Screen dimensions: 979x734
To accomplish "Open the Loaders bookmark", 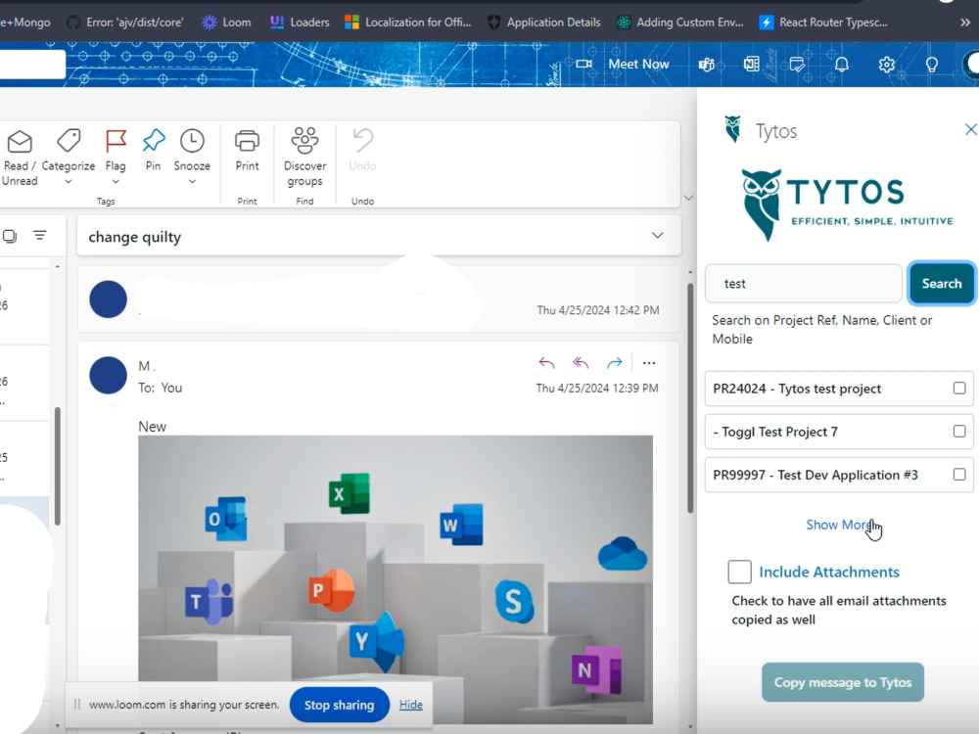I will pyautogui.click(x=299, y=23).
